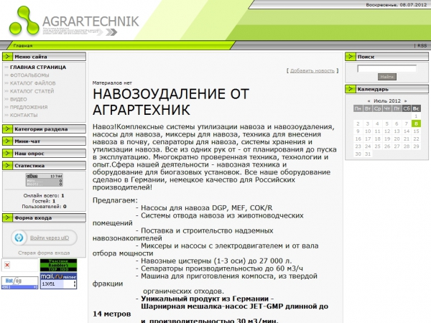Open ГЛАВНАЯ СТРАНИЦА in the site menu
Screen dimensions: 431x323
point(38,67)
